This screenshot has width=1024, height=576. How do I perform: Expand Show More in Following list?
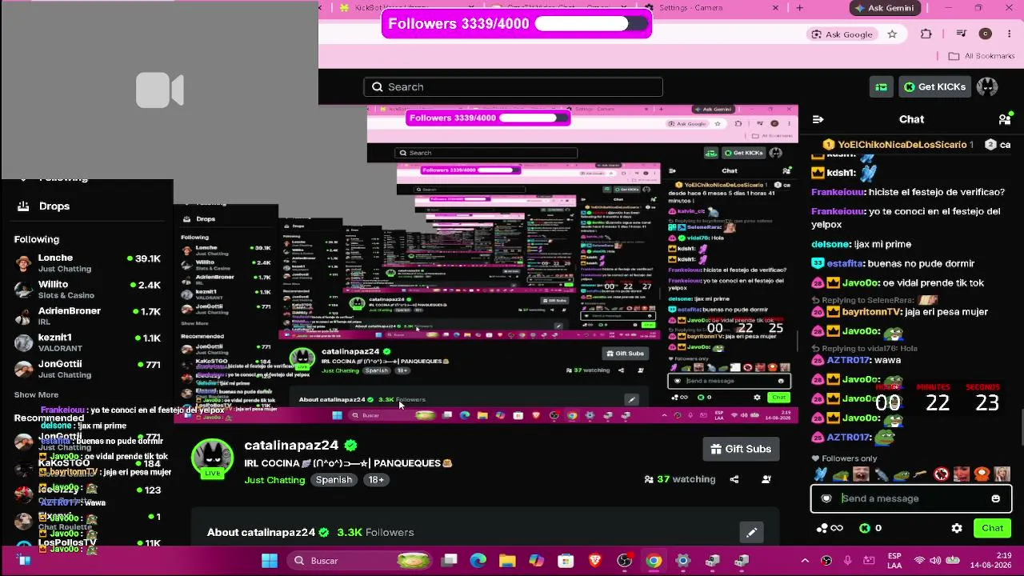[36, 394]
